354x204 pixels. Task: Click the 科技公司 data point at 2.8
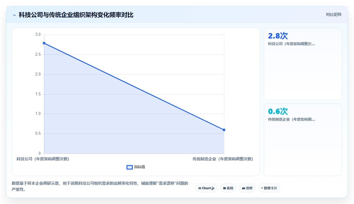pos(44,43)
